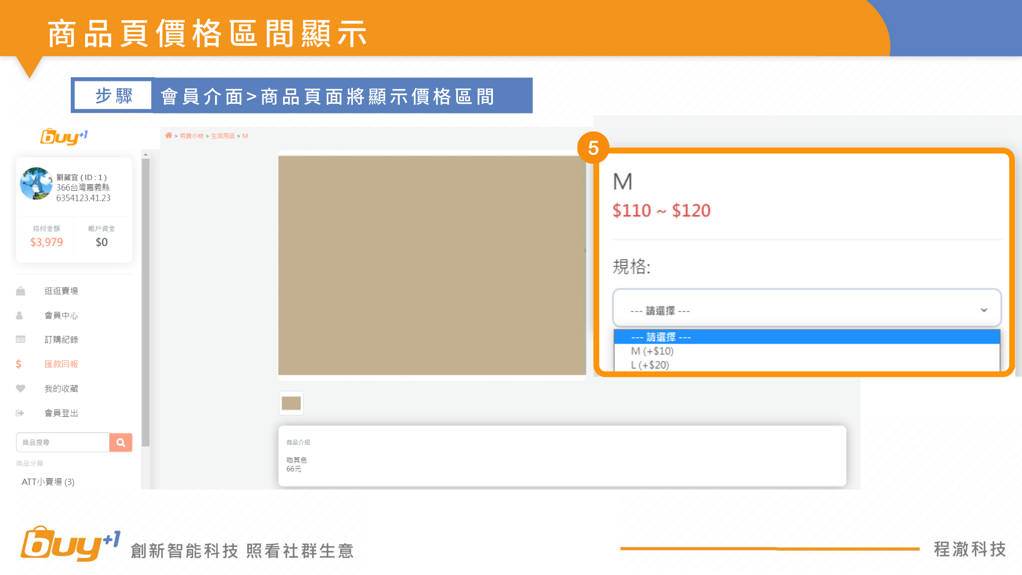Select highlighted 請選擇 option in list
The height and width of the screenshot is (575, 1022).
(661, 337)
